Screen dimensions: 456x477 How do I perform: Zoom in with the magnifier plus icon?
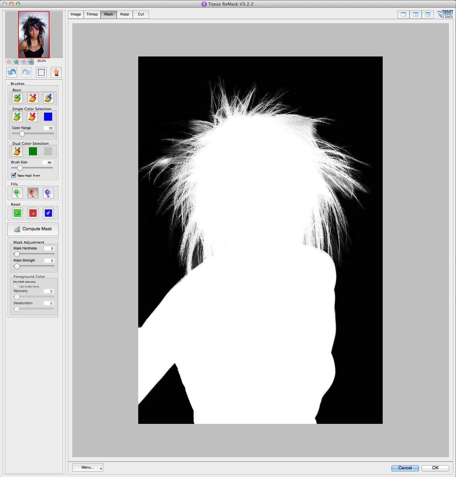[x=16, y=62]
